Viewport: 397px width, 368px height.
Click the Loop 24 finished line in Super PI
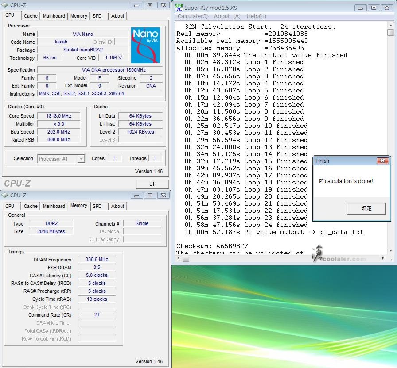click(246, 225)
